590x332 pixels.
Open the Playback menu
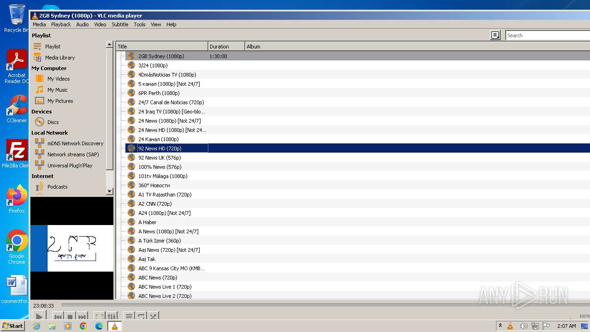(x=61, y=24)
